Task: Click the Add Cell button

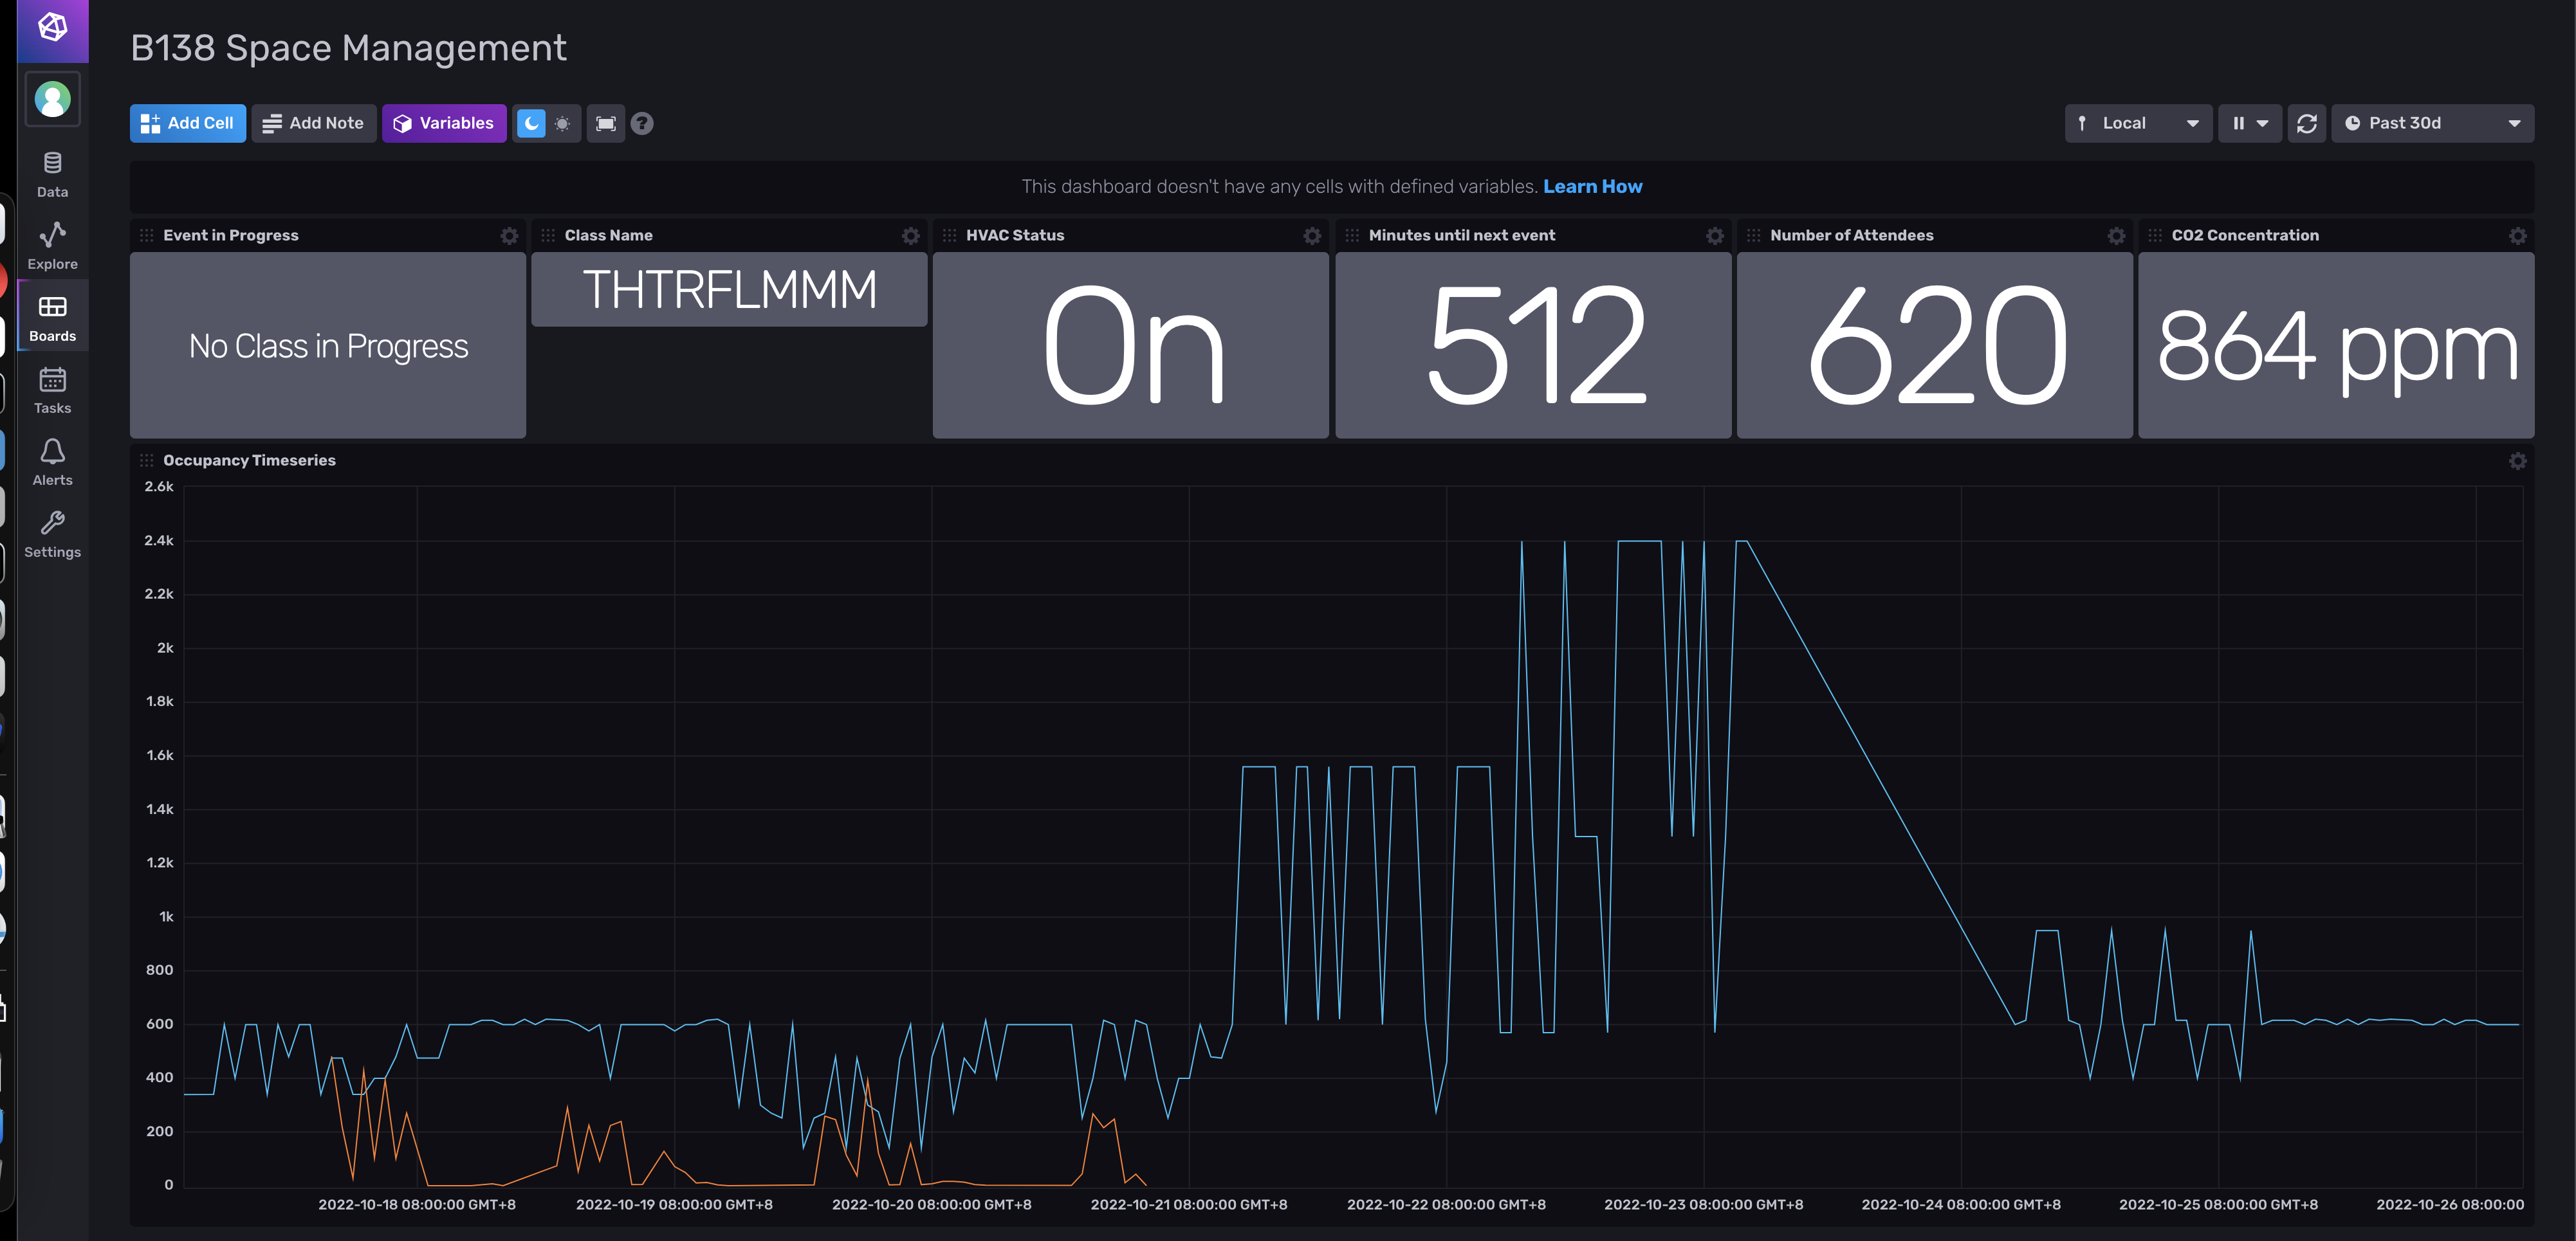Action: coord(187,123)
